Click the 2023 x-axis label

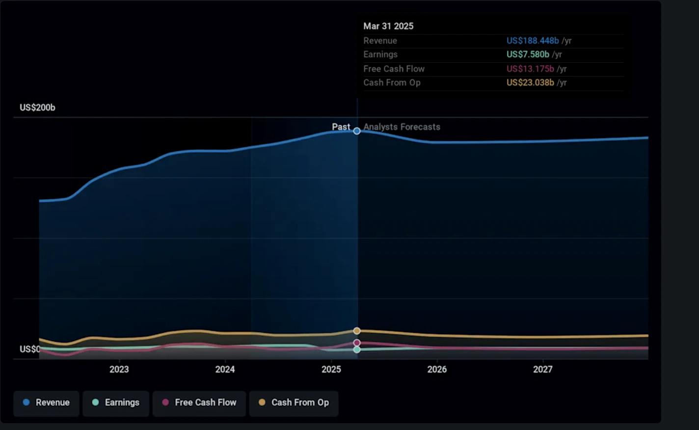(119, 369)
